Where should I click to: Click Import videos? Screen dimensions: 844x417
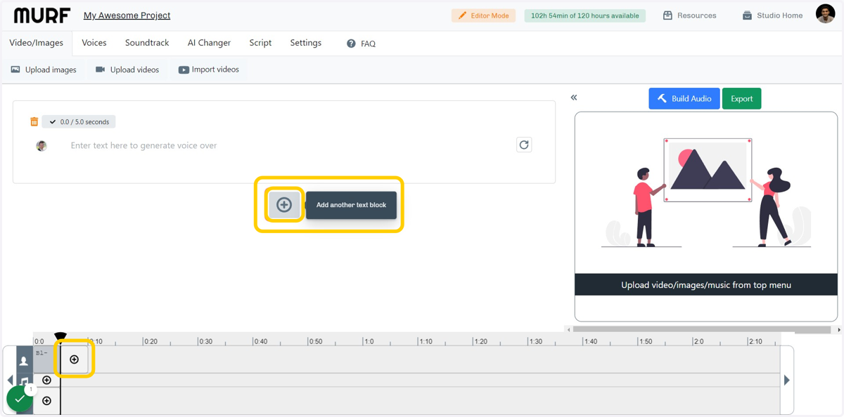pyautogui.click(x=209, y=69)
